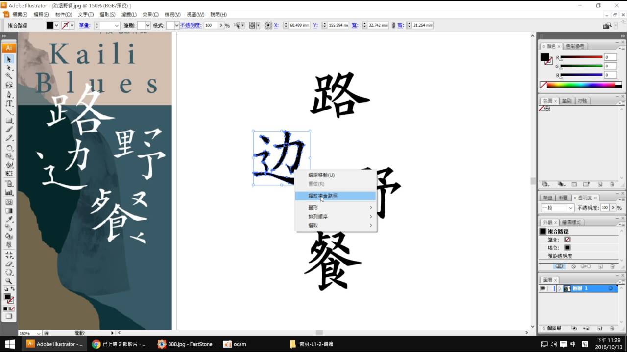
Task: Click 筆畫 link in control bar
Action: [x=85, y=25]
